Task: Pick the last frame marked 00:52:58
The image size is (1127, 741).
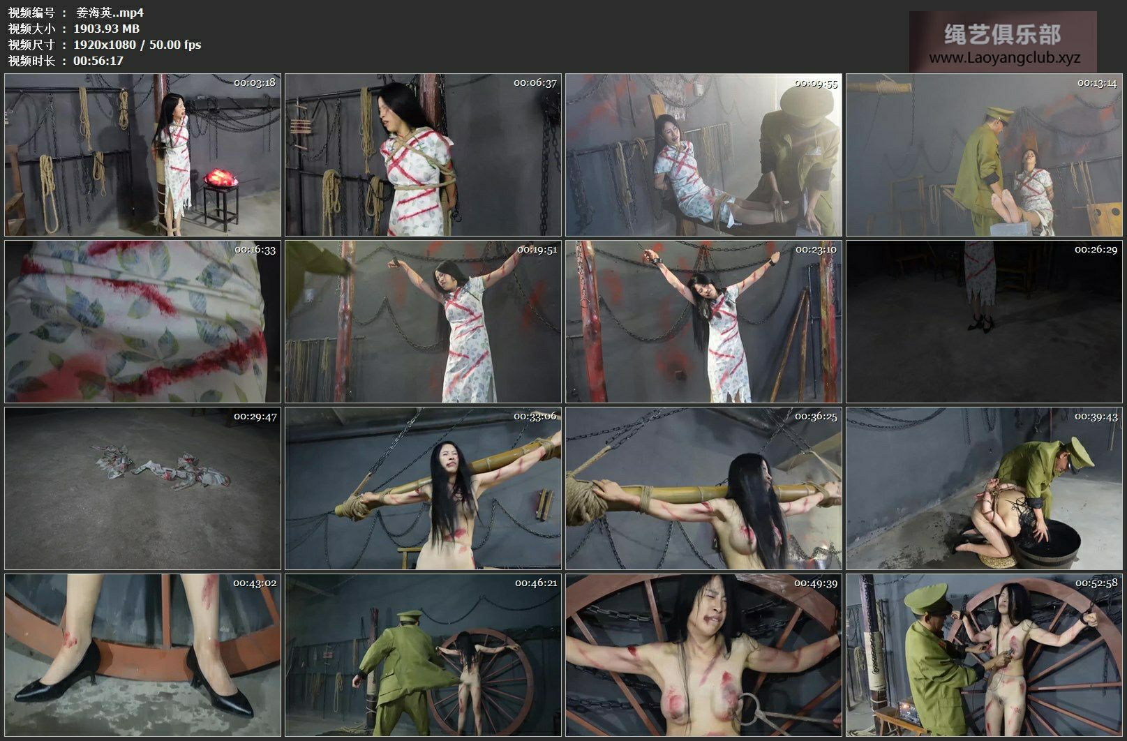Action: 984,655
